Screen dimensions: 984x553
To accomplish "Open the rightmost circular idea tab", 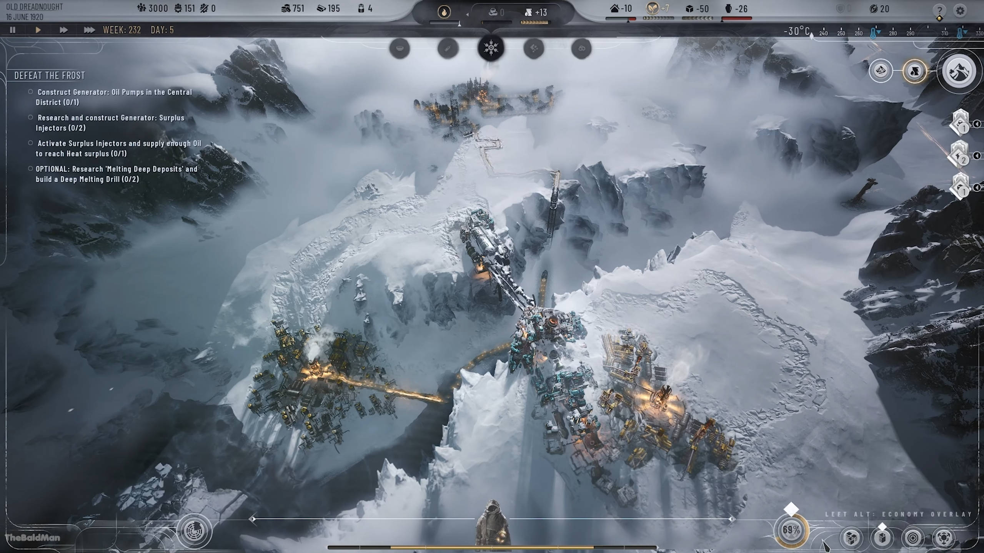I will tap(581, 48).
